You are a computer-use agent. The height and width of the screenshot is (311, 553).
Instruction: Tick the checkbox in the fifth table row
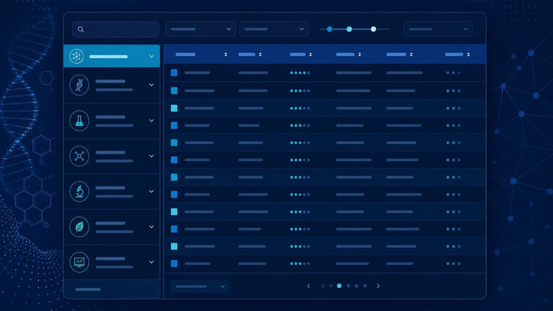[174, 143]
